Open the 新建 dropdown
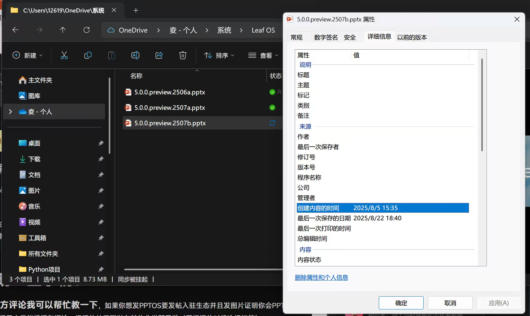The height and width of the screenshot is (316, 530). 28,55
